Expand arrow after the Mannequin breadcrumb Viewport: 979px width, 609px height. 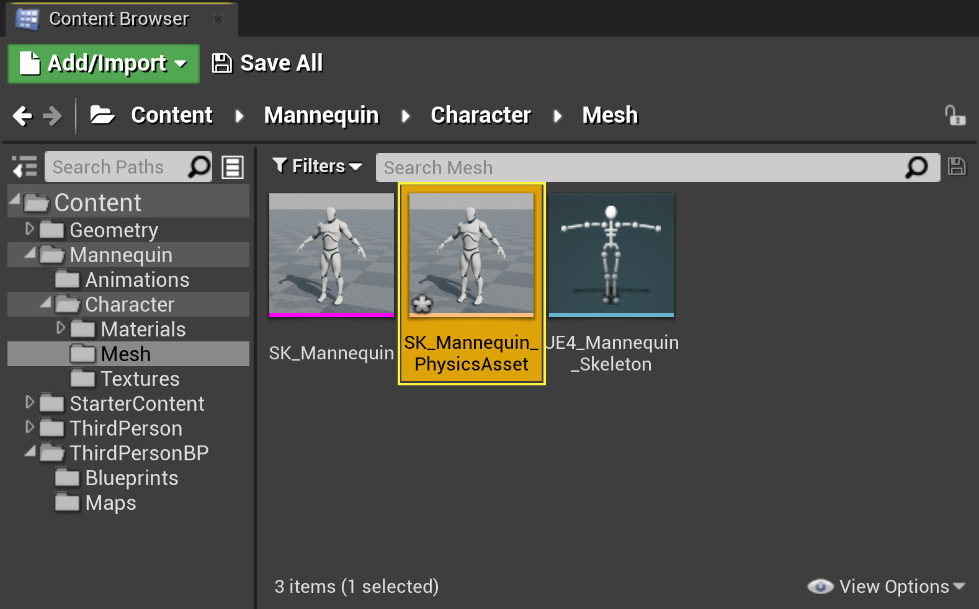click(x=405, y=116)
